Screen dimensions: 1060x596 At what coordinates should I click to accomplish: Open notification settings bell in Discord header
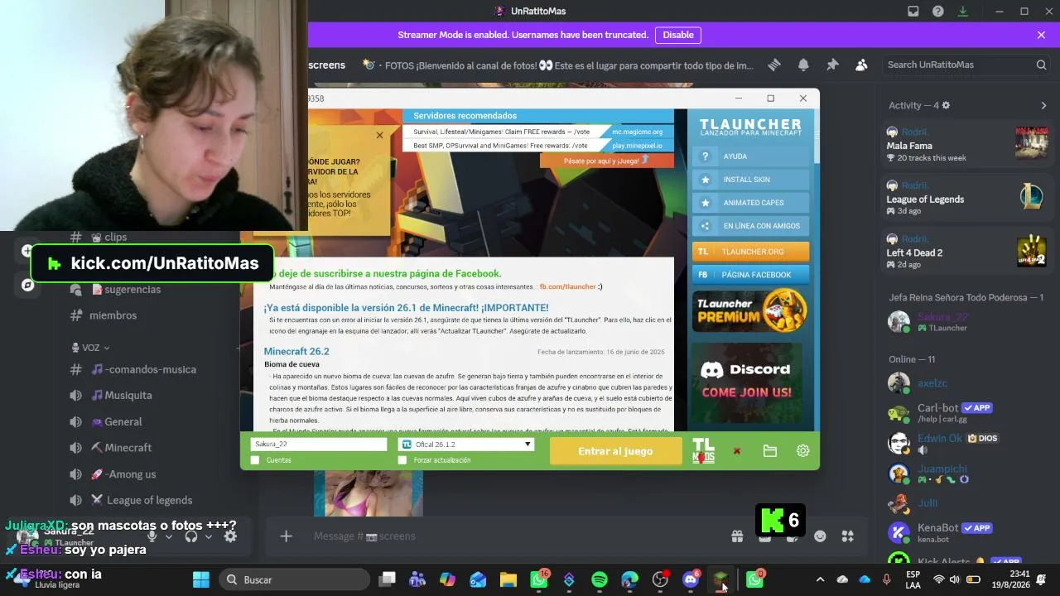click(x=803, y=65)
